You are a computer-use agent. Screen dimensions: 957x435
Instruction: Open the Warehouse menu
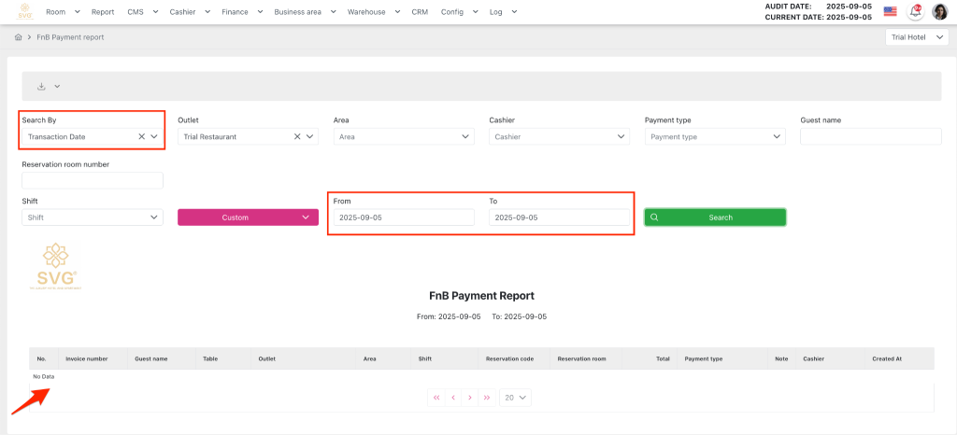click(374, 12)
